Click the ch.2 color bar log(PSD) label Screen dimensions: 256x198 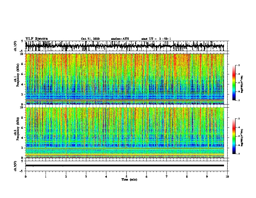point(242,137)
